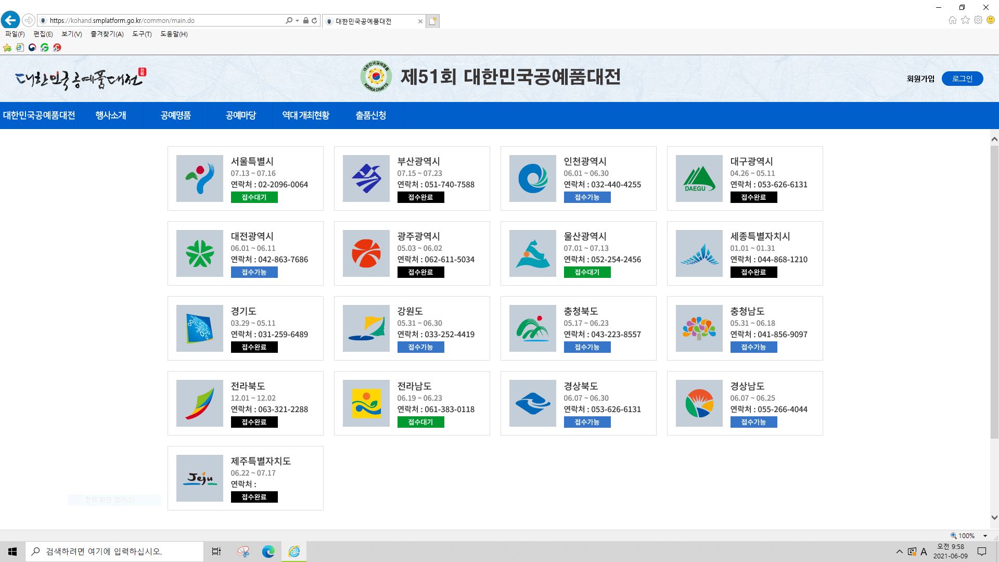
Task: Expand the address bar dropdown arrow
Action: [297, 20]
